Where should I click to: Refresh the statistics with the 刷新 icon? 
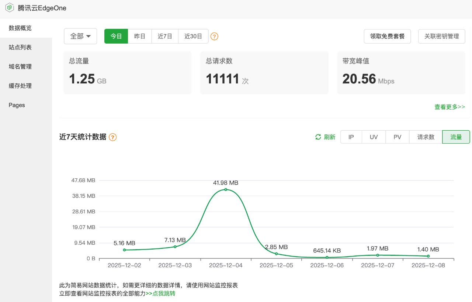(x=324, y=137)
